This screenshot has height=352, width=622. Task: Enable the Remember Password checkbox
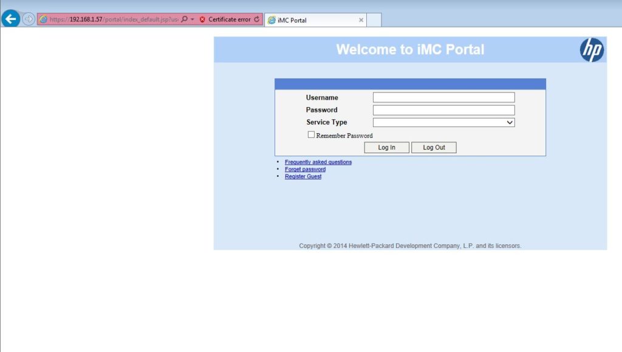pyautogui.click(x=311, y=134)
